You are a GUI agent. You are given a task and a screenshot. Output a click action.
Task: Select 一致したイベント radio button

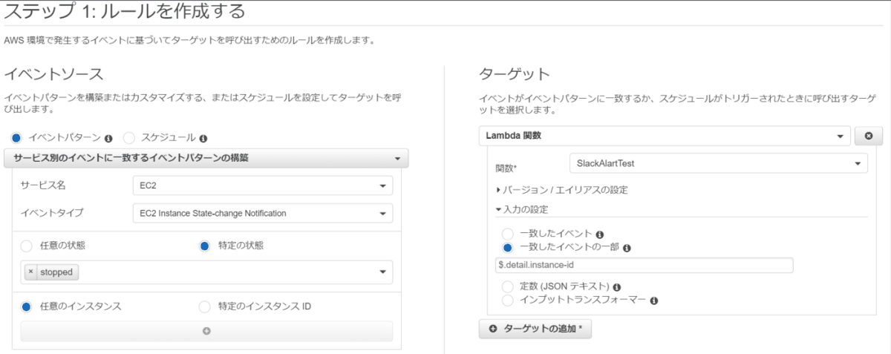point(508,234)
